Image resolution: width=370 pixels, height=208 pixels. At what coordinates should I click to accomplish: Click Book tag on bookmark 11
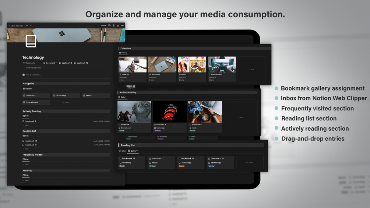tap(182, 166)
